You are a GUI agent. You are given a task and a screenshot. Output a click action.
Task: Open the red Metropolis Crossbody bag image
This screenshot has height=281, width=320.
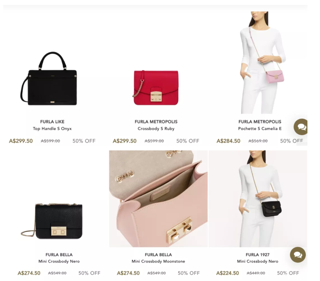click(156, 87)
